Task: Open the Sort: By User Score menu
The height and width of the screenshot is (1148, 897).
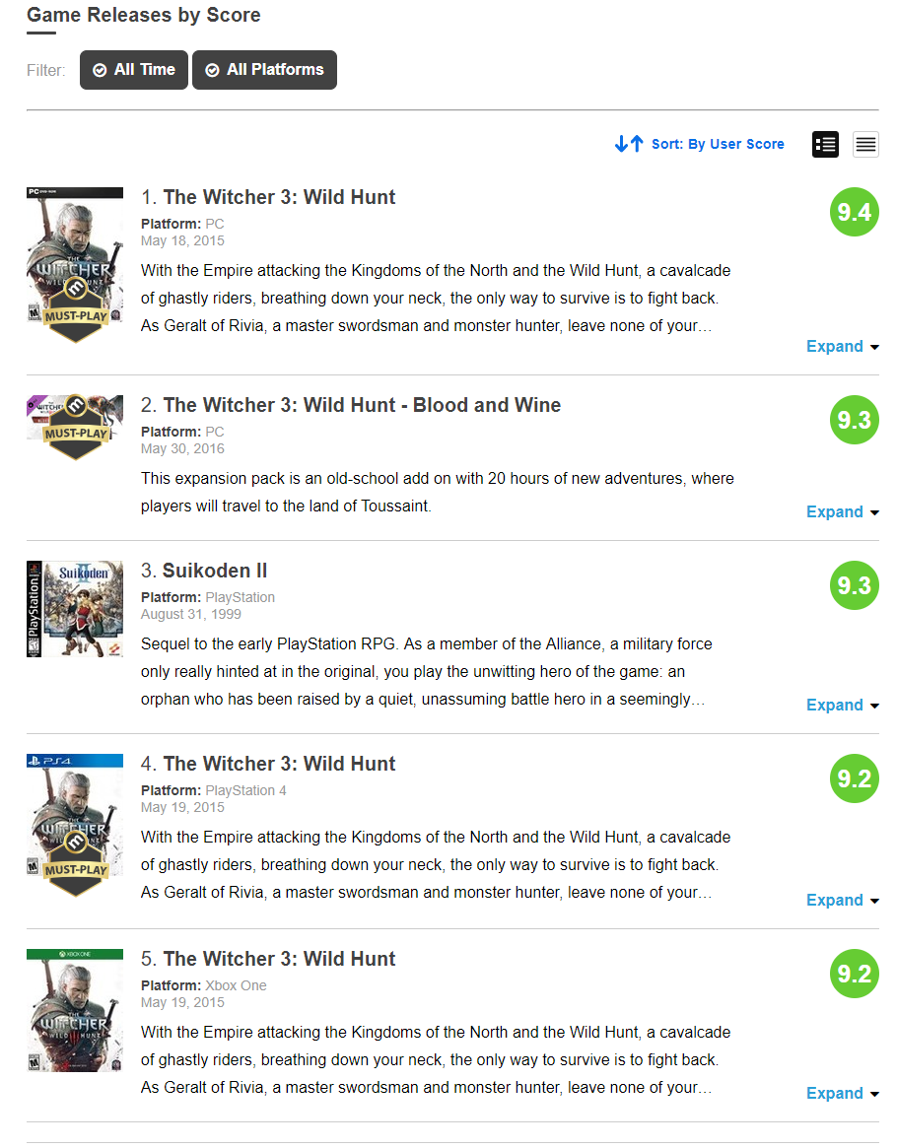Action: click(718, 144)
